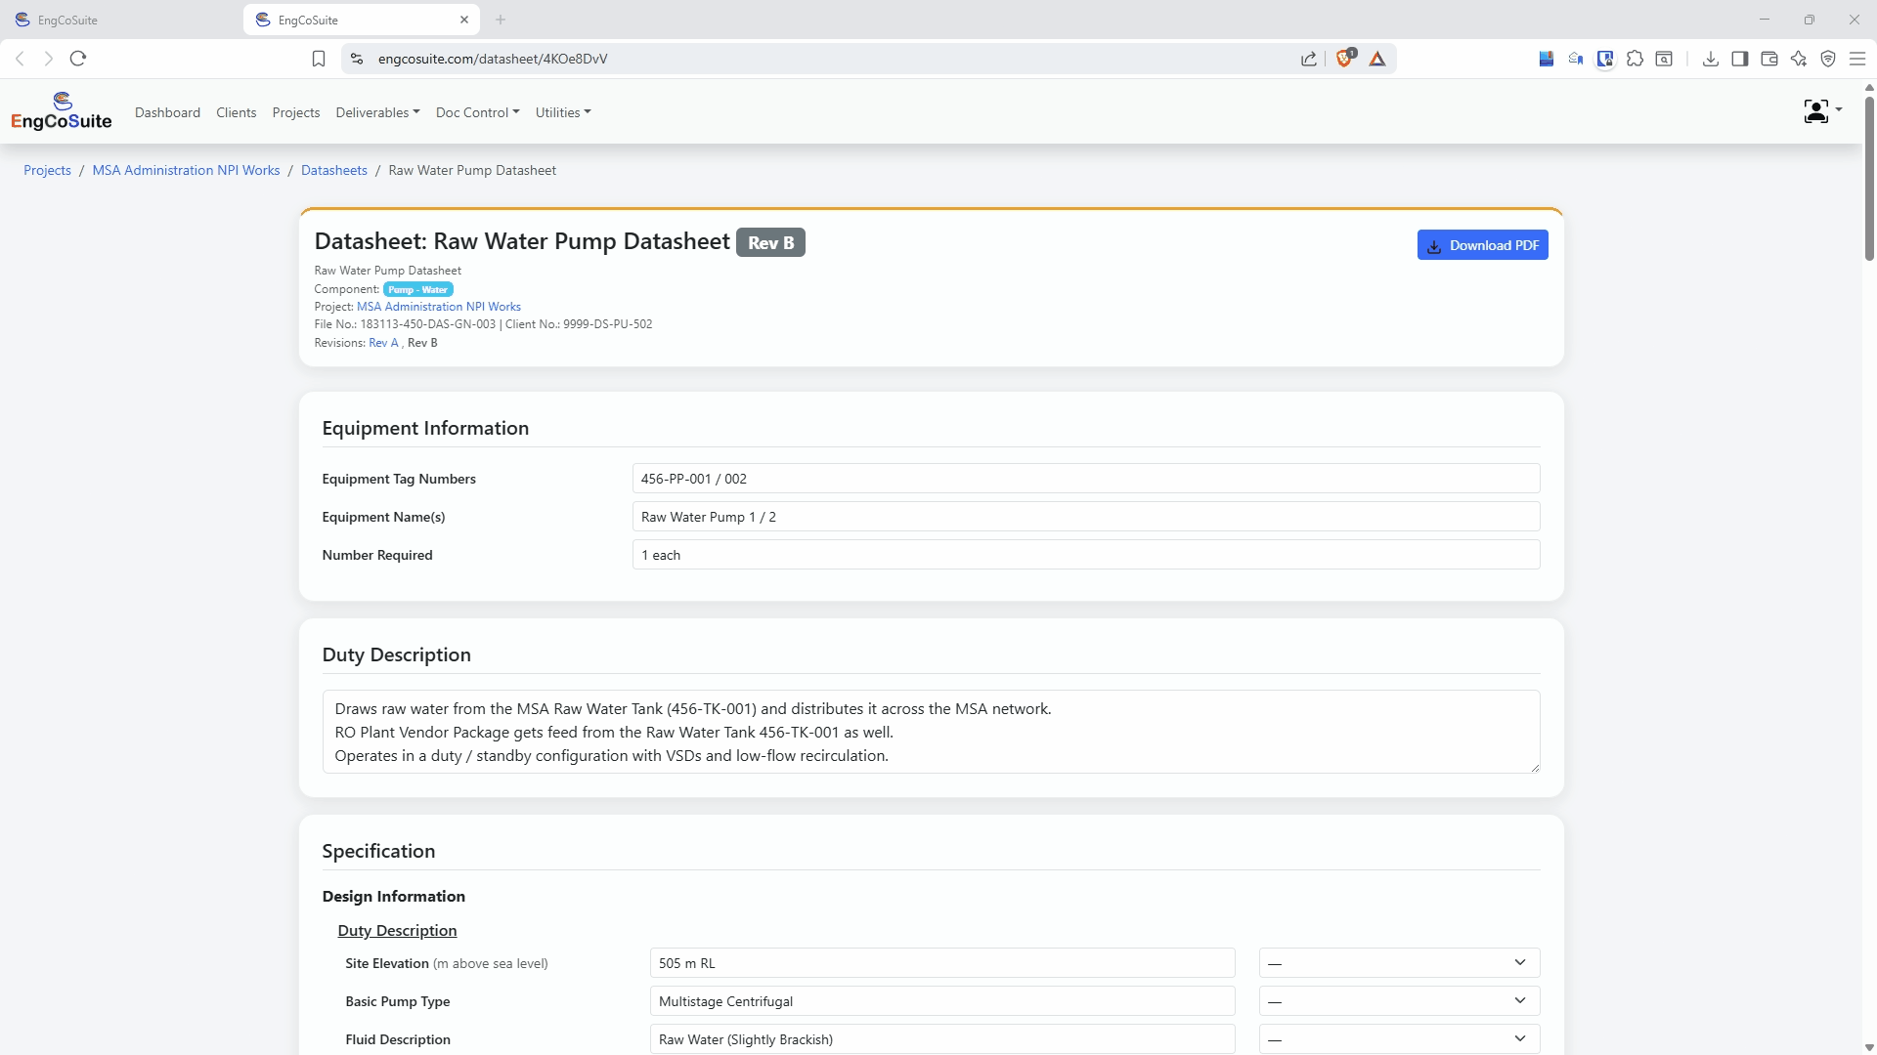Screen dimensions: 1877x1055
Task: Open the Leo AI sparkle icon
Action: tap(1799, 59)
